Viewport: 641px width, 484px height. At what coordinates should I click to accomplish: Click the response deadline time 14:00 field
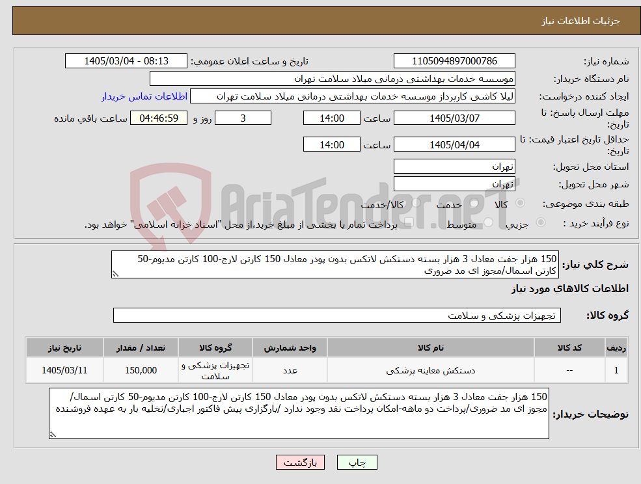click(331, 118)
